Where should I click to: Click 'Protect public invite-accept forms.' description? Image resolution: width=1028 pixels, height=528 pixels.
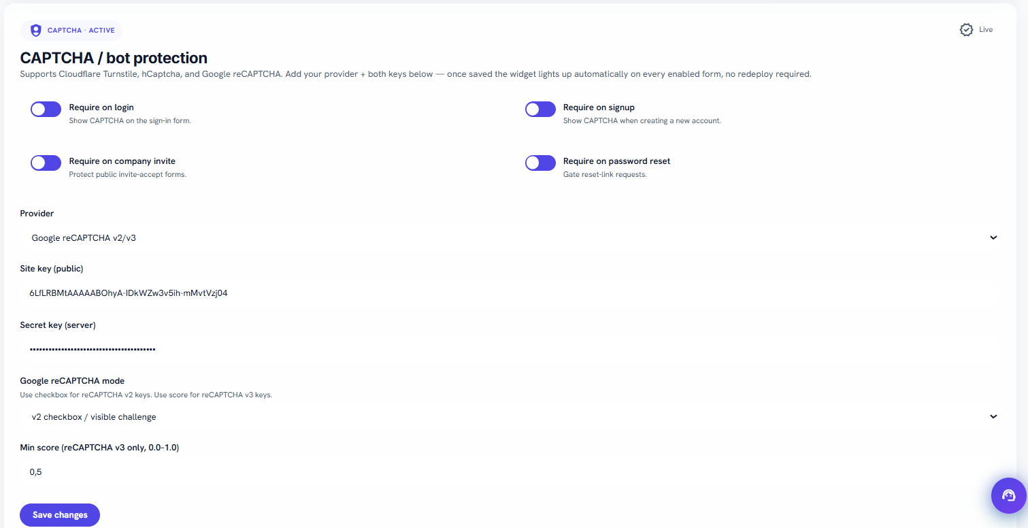point(128,175)
